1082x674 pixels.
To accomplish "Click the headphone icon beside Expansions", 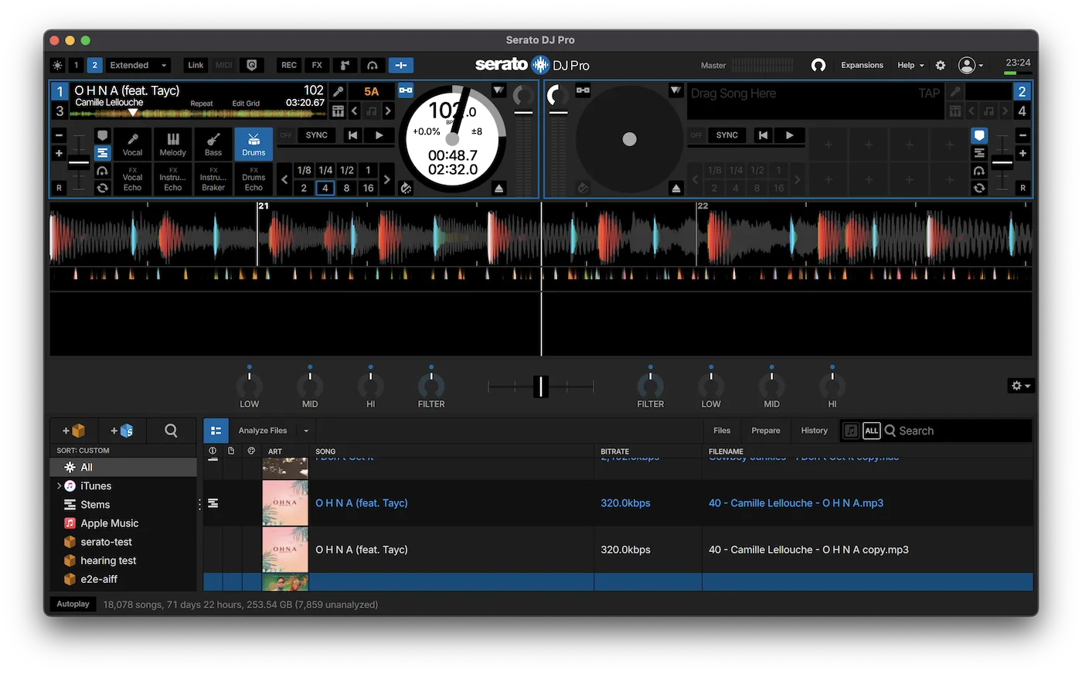I will tap(818, 66).
